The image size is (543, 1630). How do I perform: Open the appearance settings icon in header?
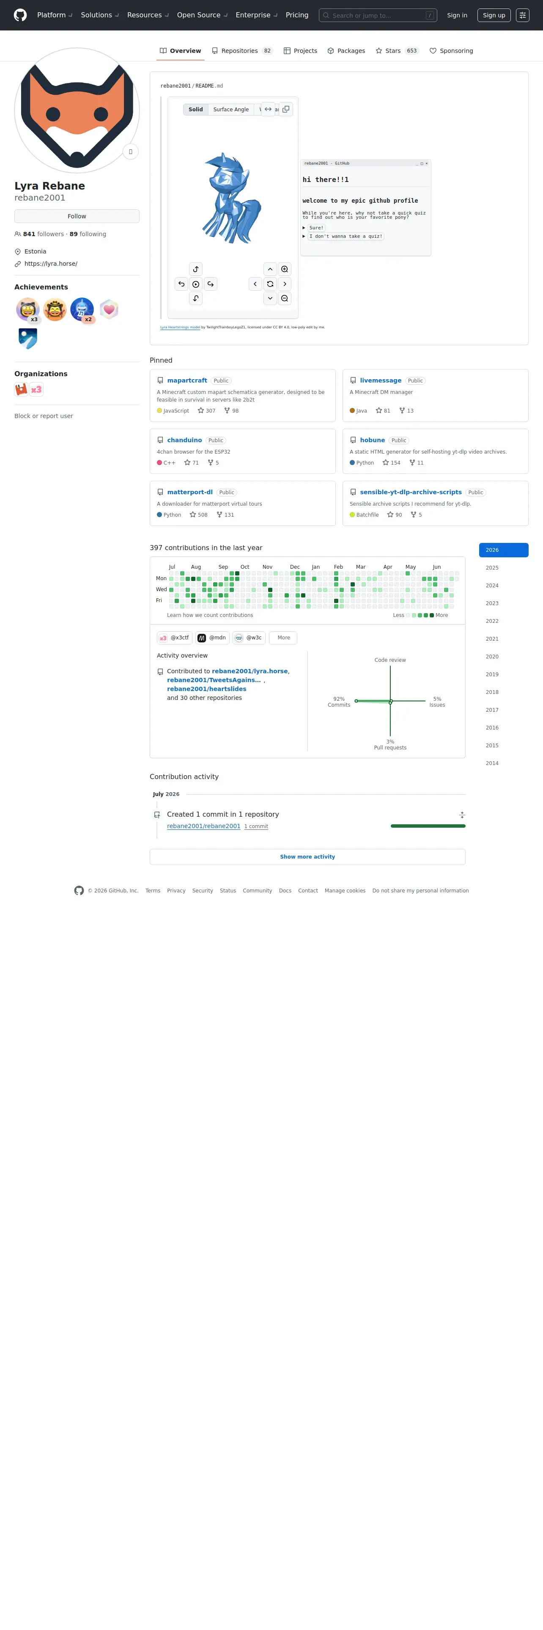click(523, 15)
